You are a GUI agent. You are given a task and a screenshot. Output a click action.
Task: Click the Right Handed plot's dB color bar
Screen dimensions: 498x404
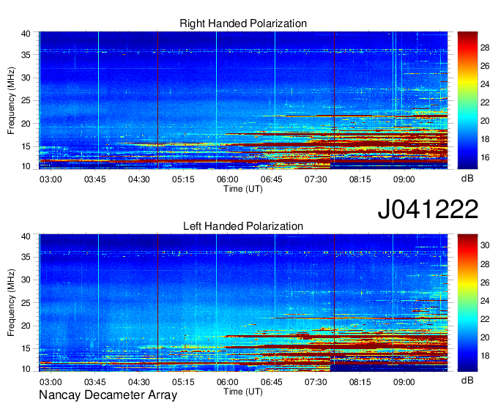467,100
